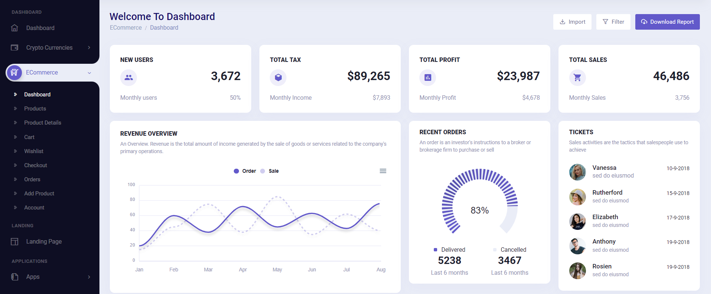Click the ECommerce cart icon in sidebar
The image size is (711, 294).
(x=14, y=73)
